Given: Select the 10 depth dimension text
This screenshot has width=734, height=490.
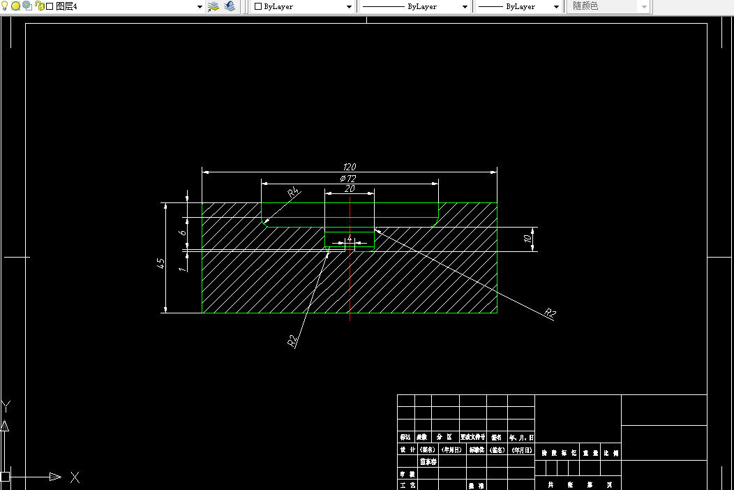Looking at the screenshot, I should pos(527,239).
